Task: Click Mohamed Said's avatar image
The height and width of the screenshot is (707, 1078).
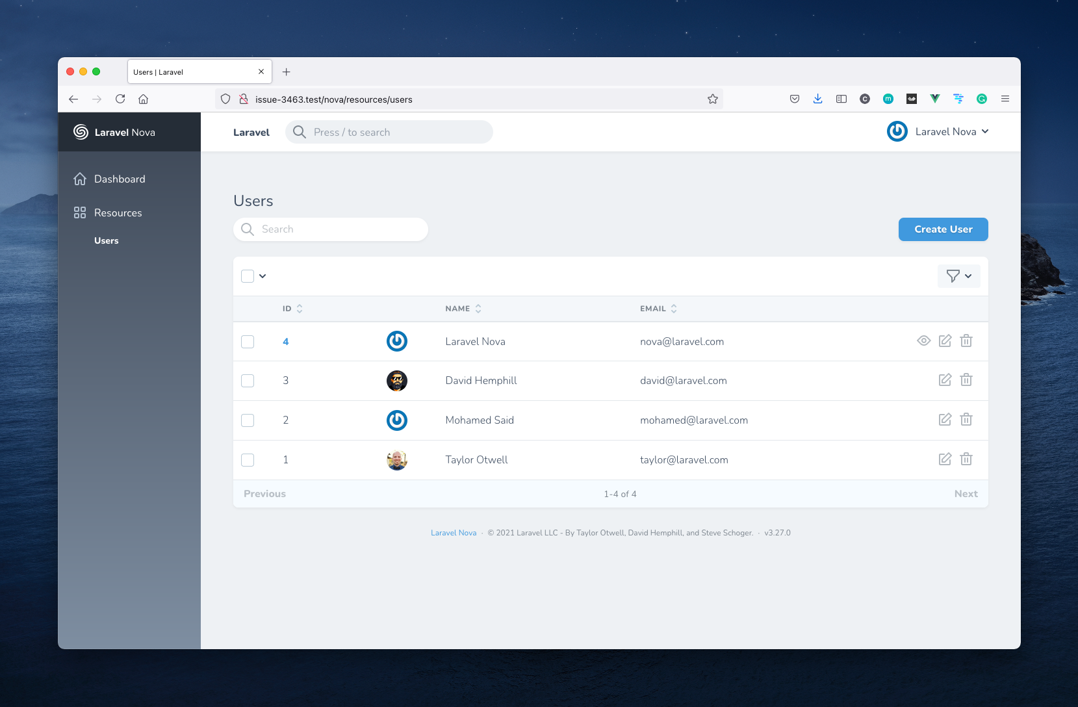Action: (x=397, y=420)
